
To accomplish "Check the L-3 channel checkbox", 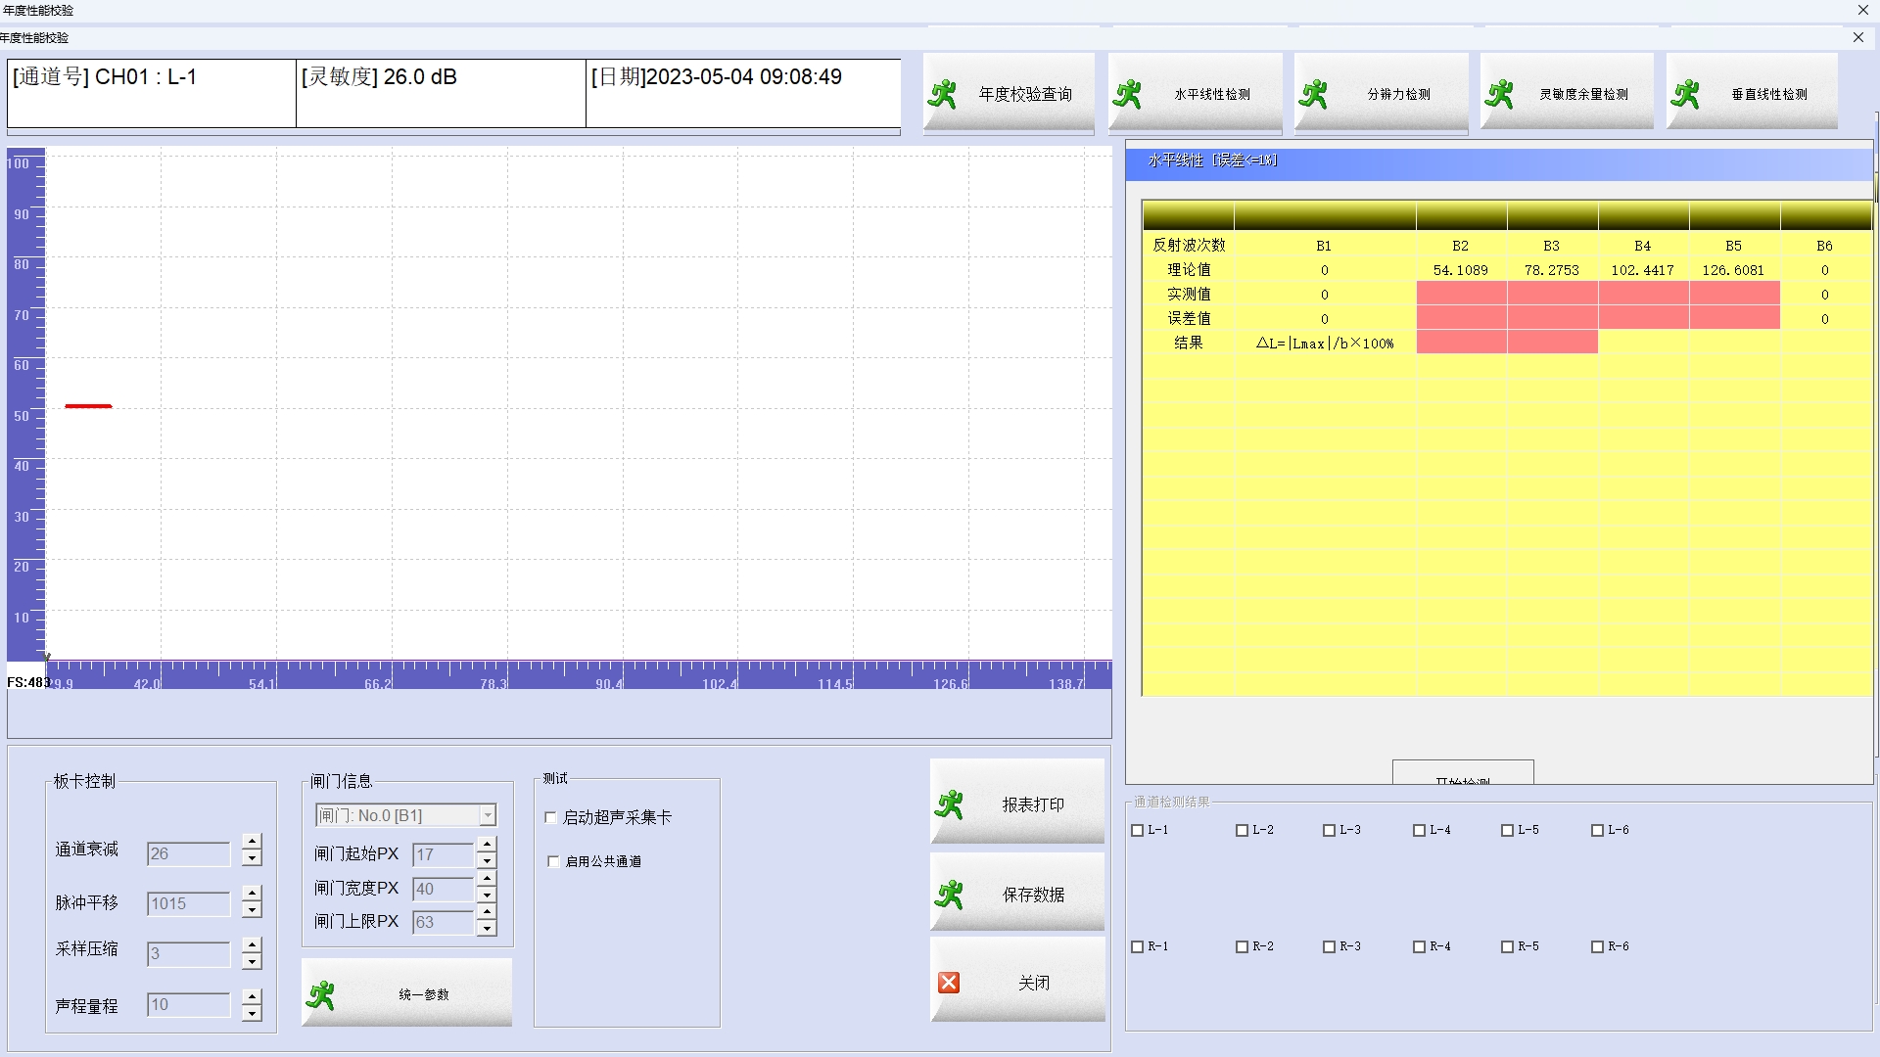I will click(1329, 830).
